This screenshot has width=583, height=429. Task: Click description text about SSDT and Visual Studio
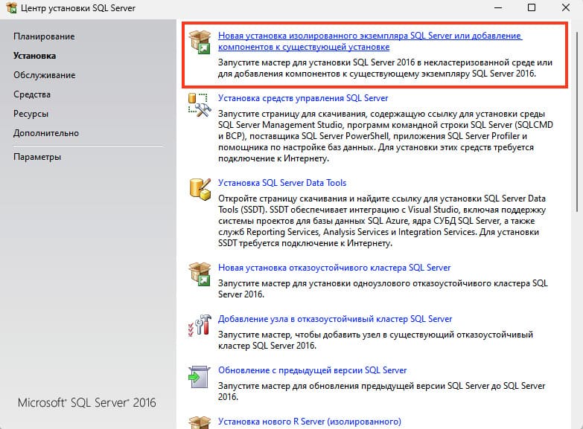382,221
